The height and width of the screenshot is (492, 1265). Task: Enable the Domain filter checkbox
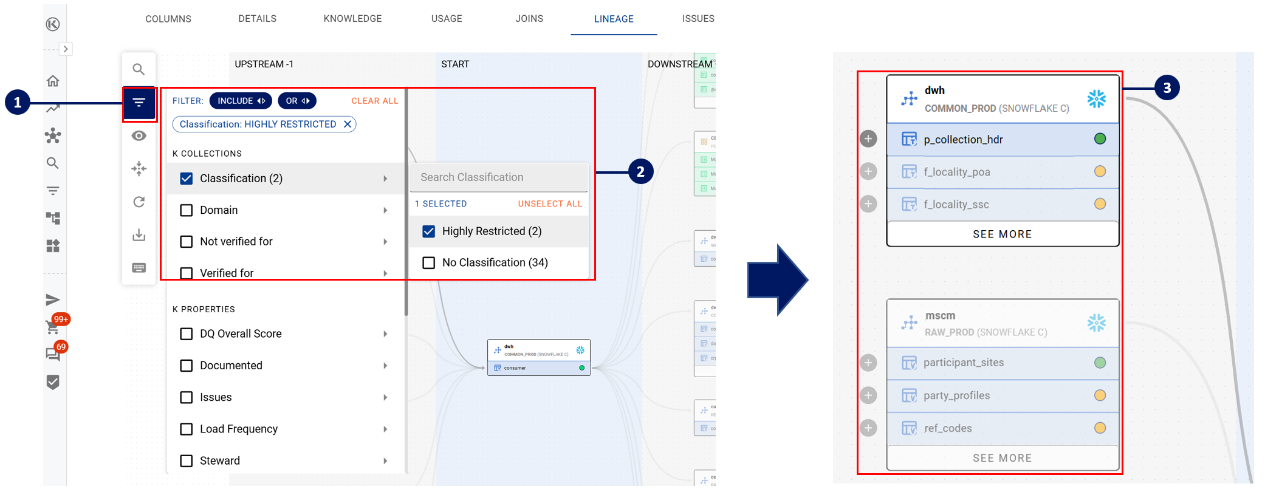pos(187,210)
